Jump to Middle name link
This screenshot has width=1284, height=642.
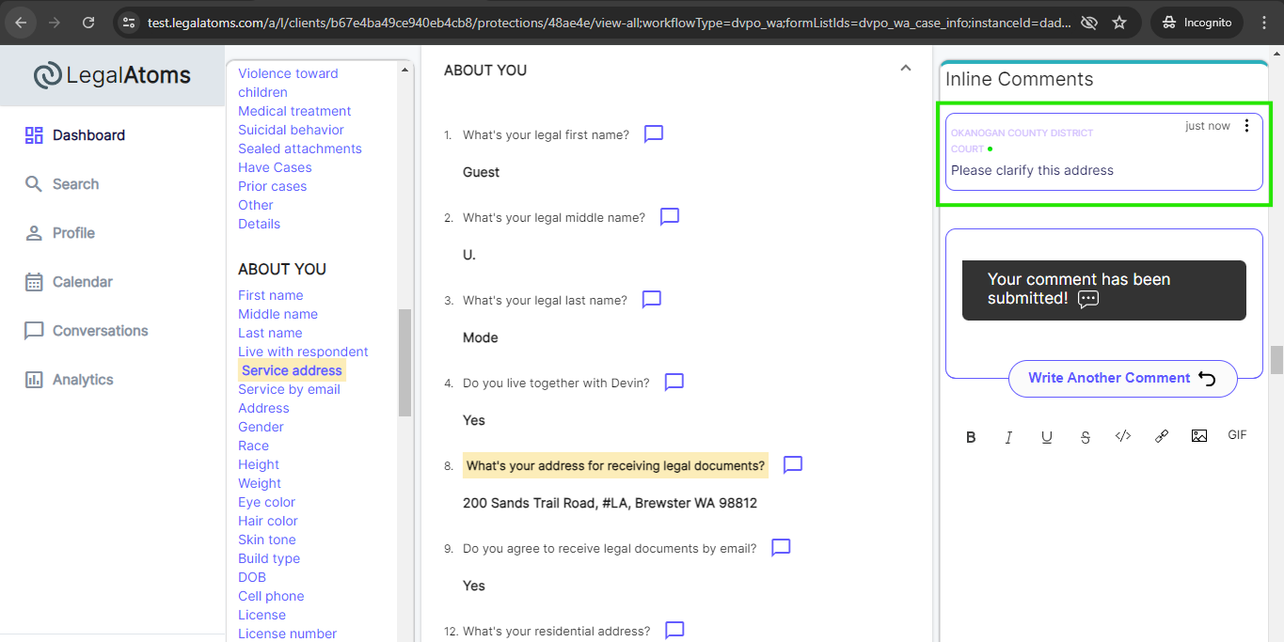[277, 314]
